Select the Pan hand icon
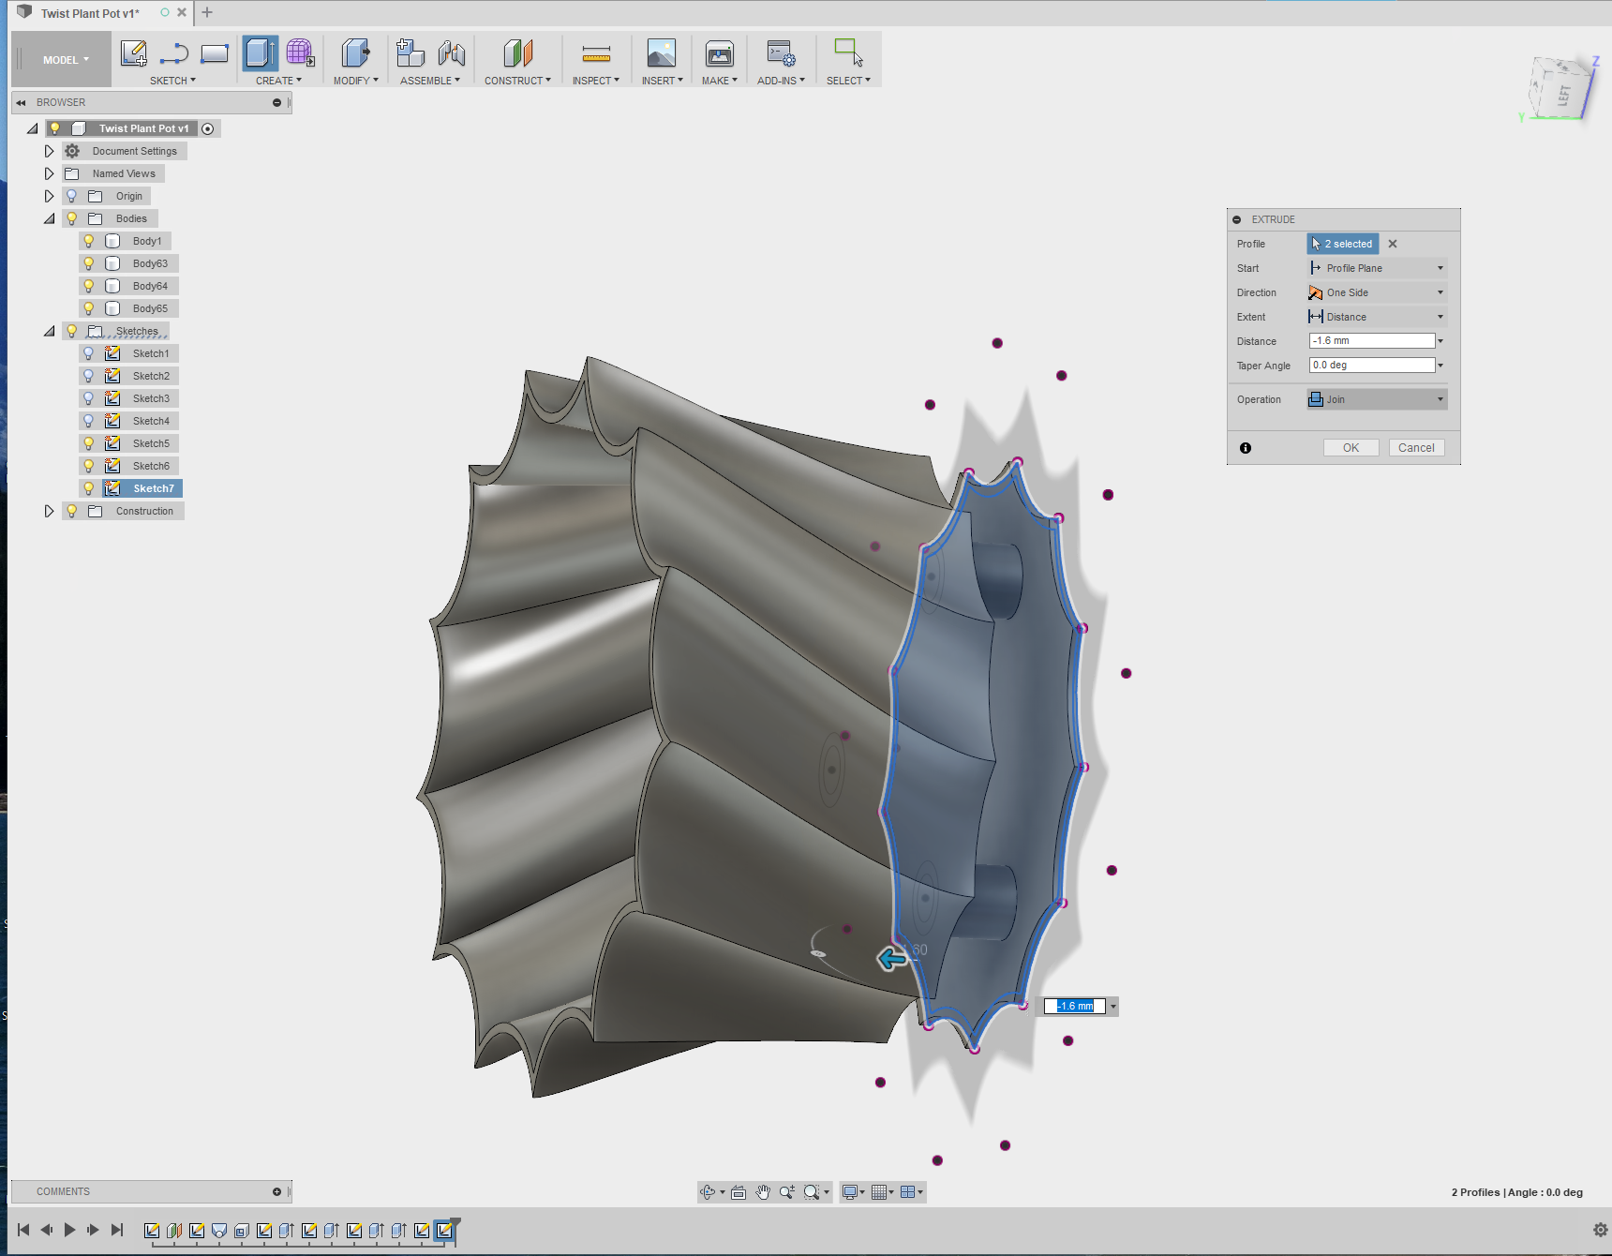 (x=763, y=1192)
